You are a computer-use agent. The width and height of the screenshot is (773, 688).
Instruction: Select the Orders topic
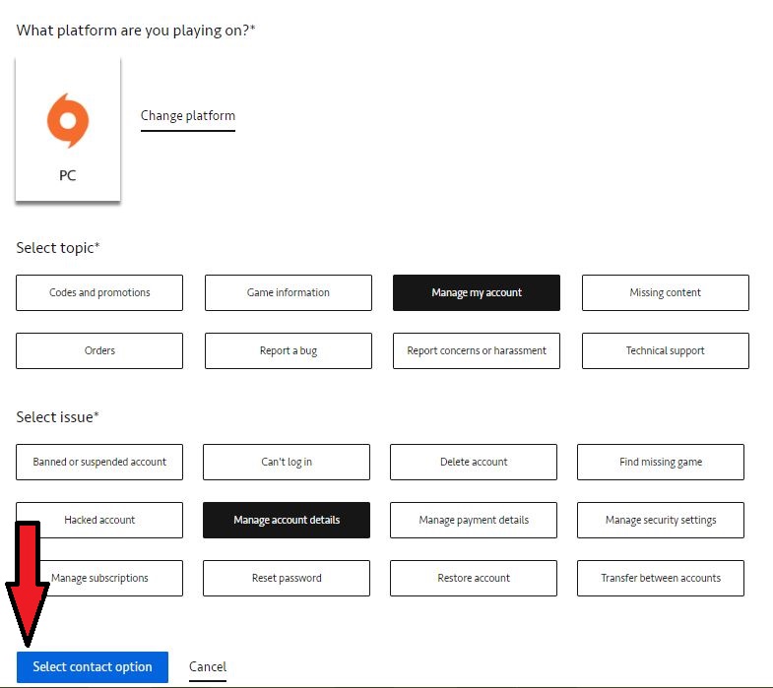coord(99,351)
